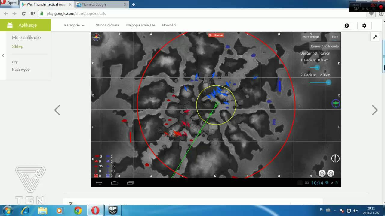Open File Explorer from taskbar

pyautogui.click(x=42, y=211)
